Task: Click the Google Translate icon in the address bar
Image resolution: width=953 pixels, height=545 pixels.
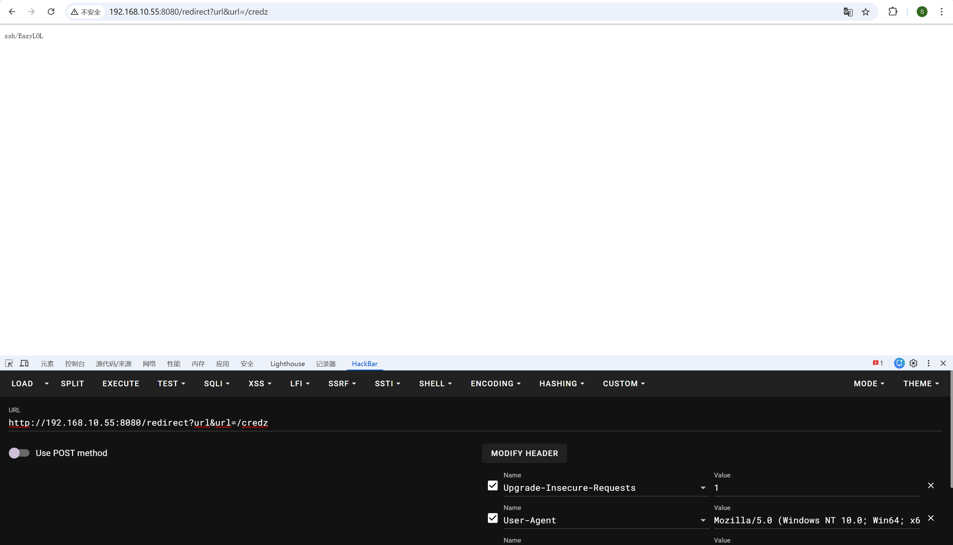Action: point(848,12)
